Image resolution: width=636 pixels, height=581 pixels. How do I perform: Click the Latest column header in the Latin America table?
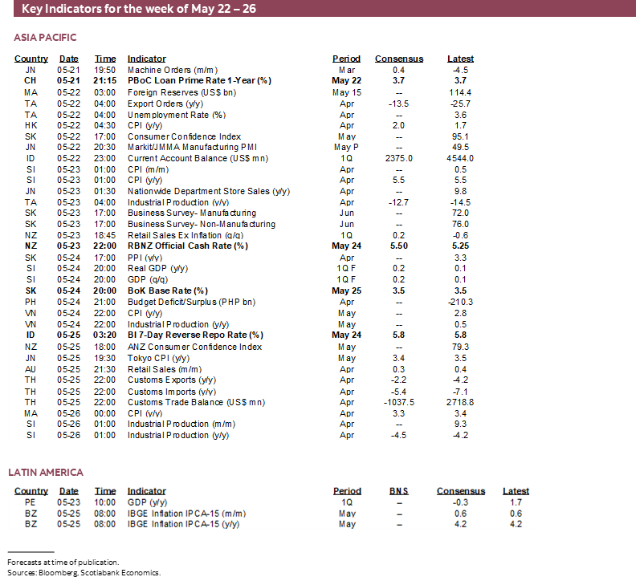coord(516,491)
